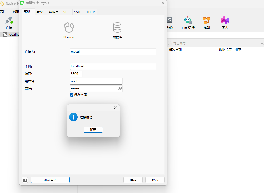The image size is (264, 193).
Task: Open the 编辑 Edit menu
Action: pyautogui.click(x=16, y=11)
